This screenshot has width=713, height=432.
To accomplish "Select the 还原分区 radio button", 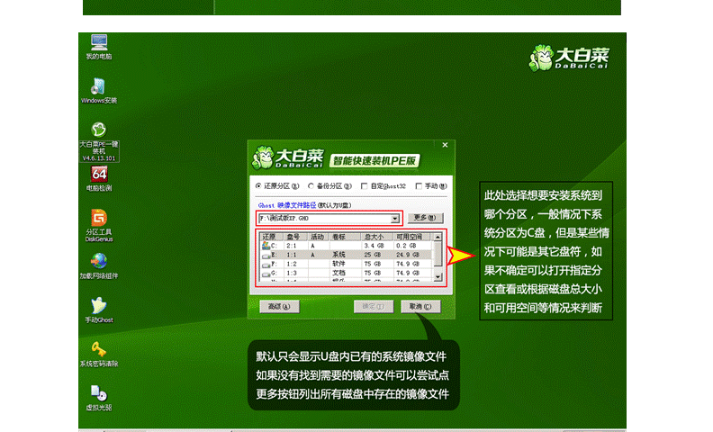I will [259, 186].
